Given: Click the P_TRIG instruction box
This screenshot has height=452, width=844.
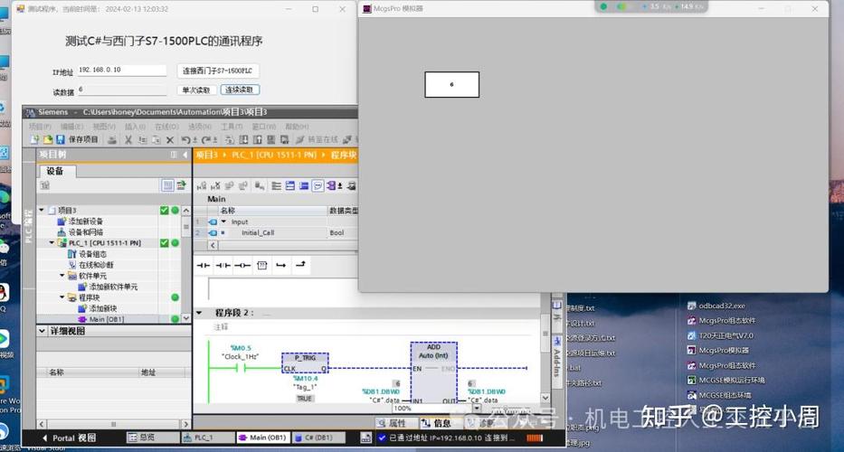Looking at the screenshot, I should (305, 363).
